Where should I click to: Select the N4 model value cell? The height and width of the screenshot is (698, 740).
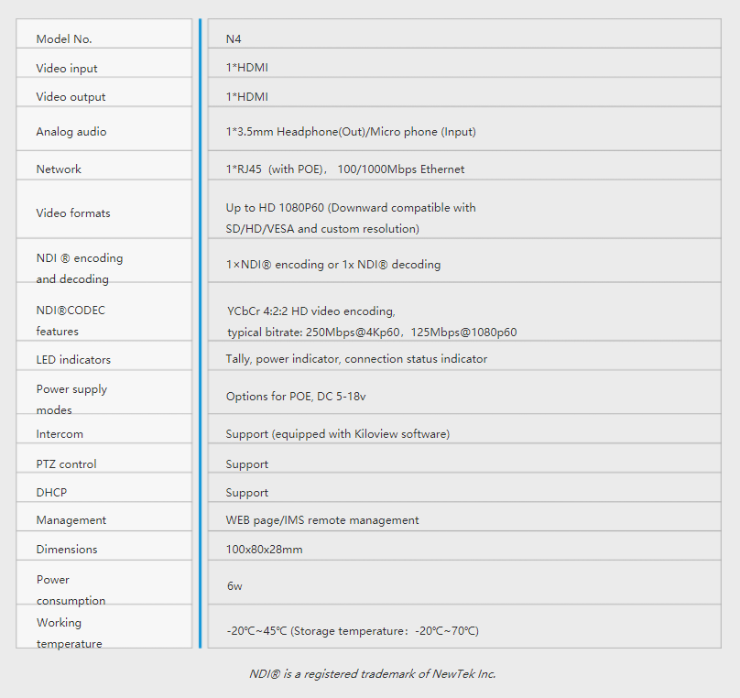pos(234,38)
